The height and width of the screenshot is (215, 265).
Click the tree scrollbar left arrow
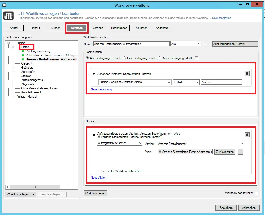pos(7,187)
